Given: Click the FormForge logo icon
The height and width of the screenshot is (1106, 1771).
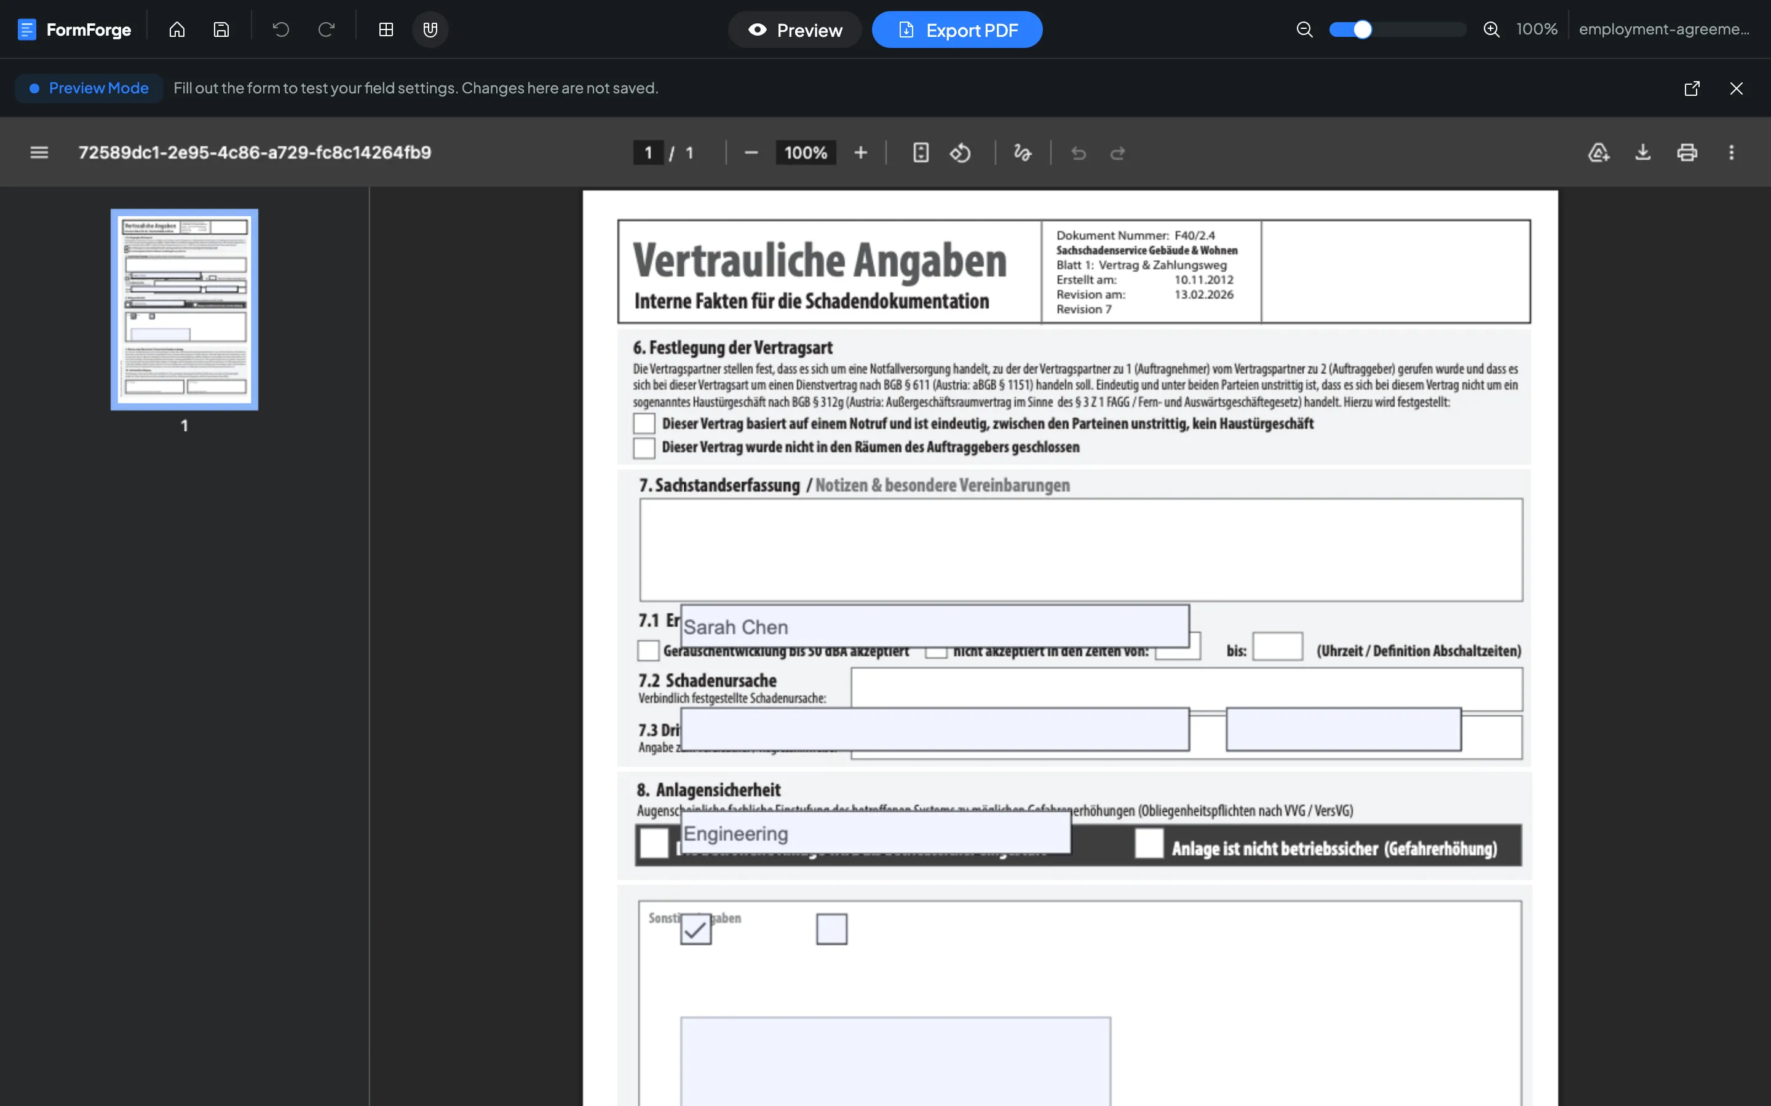Looking at the screenshot, I should click(26, 29).
